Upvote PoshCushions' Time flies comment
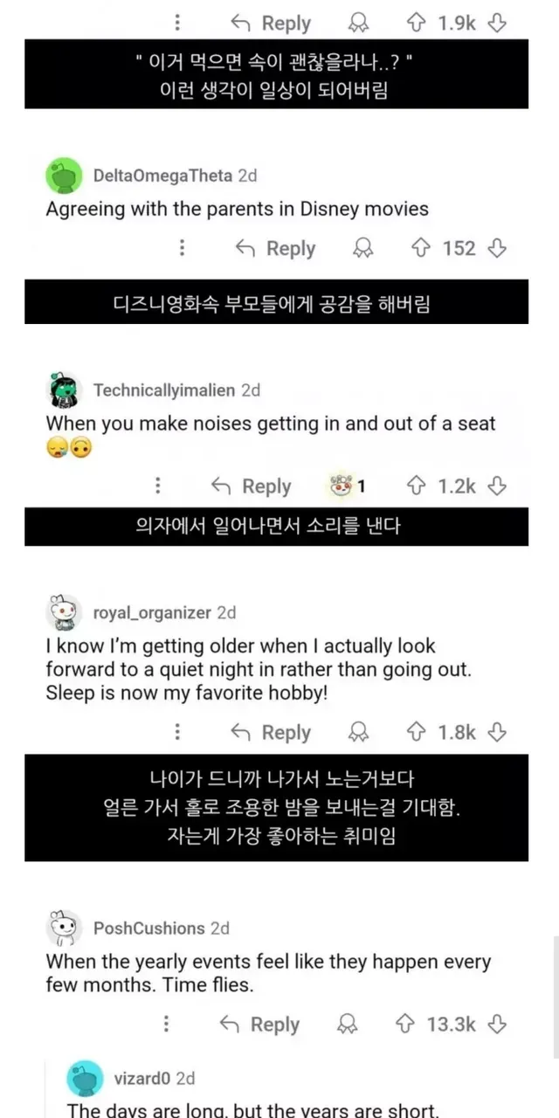559x1118 pixels. [x=405, y=1024]
